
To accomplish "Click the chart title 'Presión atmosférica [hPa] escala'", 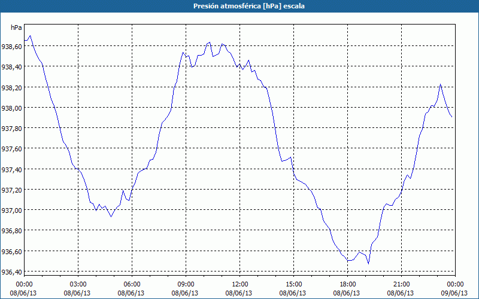I will (x=248, y=6).
